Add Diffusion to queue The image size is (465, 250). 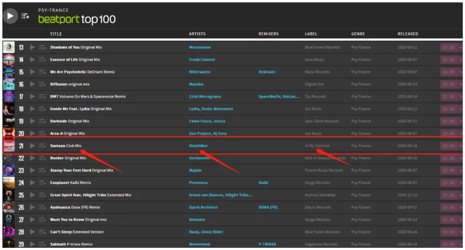pos(42,84)
